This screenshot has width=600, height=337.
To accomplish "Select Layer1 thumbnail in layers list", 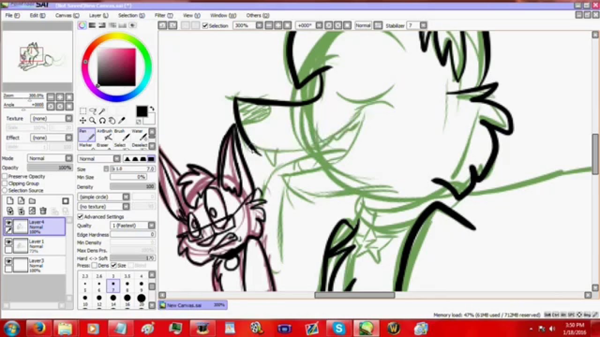I will 20,245.
